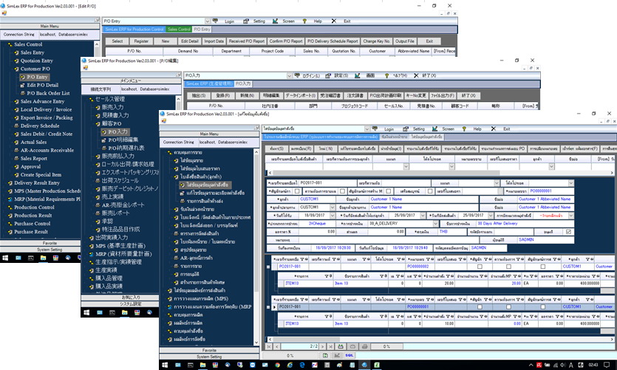Toggle fourth checkbox in form checkbox row

pyautogui.click(x=430, y=191)
